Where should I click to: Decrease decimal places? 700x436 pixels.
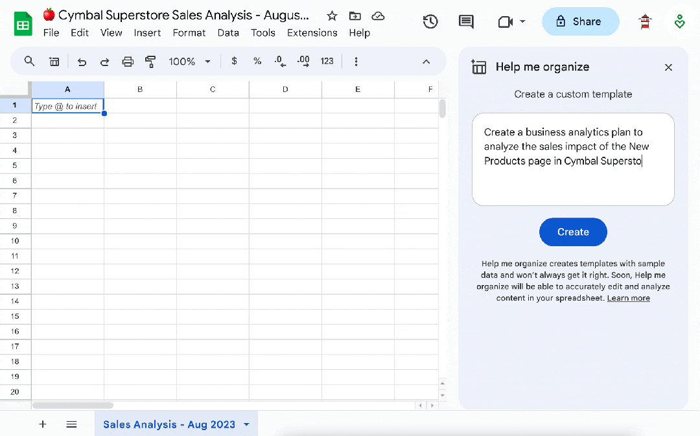[280, 62]
